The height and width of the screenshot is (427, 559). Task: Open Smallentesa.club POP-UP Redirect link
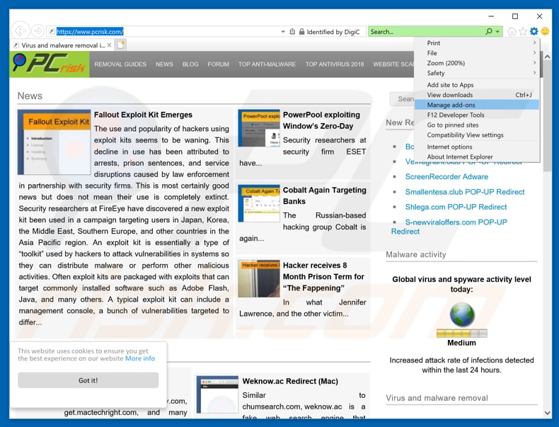tap(464, 192)
